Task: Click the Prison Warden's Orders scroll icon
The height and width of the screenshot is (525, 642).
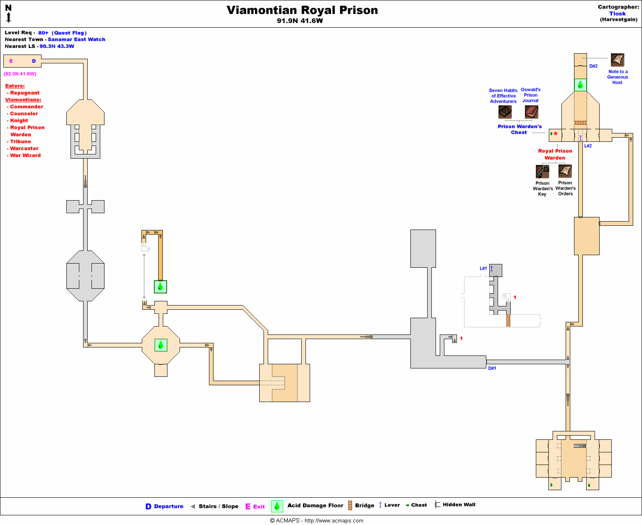Action: coord(565,171)
